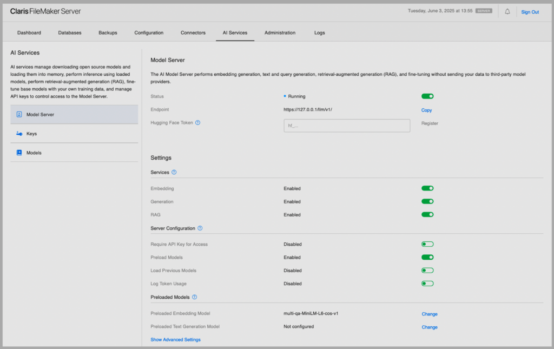Image resolution: width=554 pixels, height=349 pixels.
Task: Switch to the Databases tab
Action: [70, 32]
